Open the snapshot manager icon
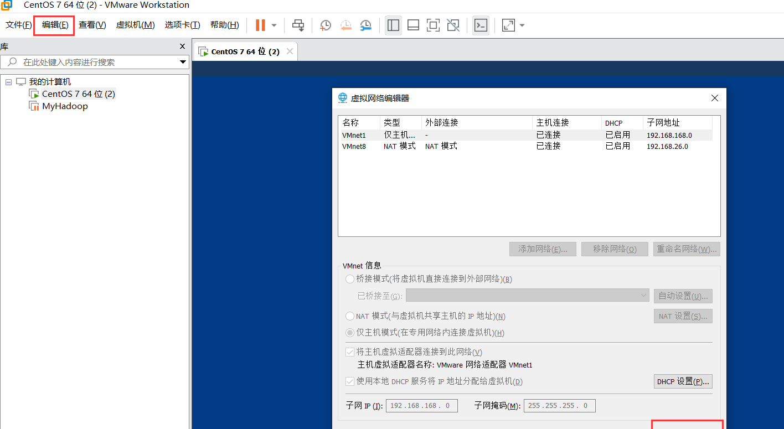Viewport: 784px width, 429px height. tap(366, 25)
